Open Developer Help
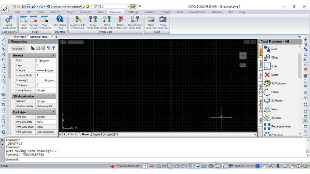Image resolution: width=310 pixels, height=174 pixels. click(60, 22)
